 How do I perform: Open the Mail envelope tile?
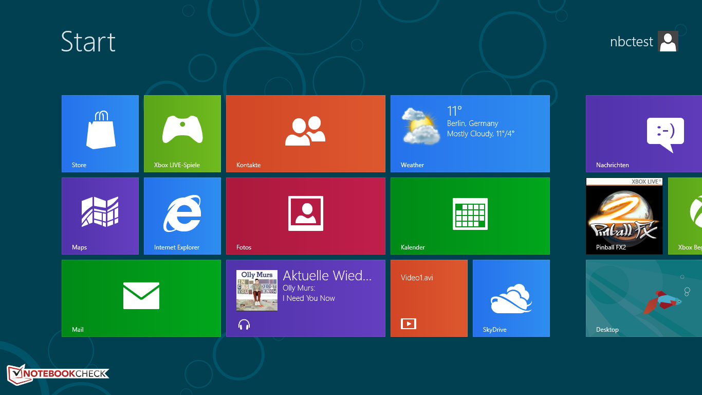coord(141,298)
